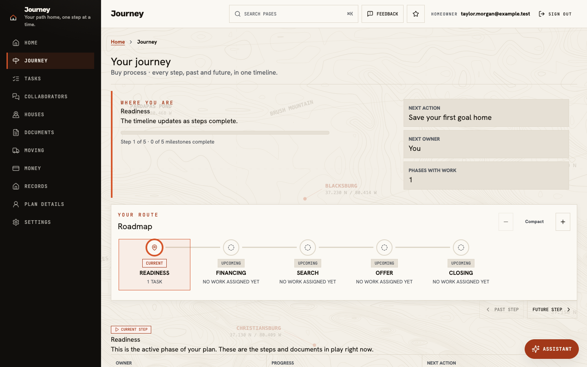Open the Assistant chat
The image size is (587, 367).
(552, 349)
